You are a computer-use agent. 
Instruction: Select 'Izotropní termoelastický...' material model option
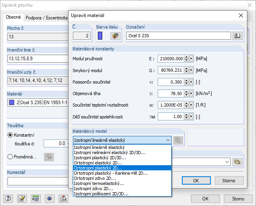pos(99,183)
